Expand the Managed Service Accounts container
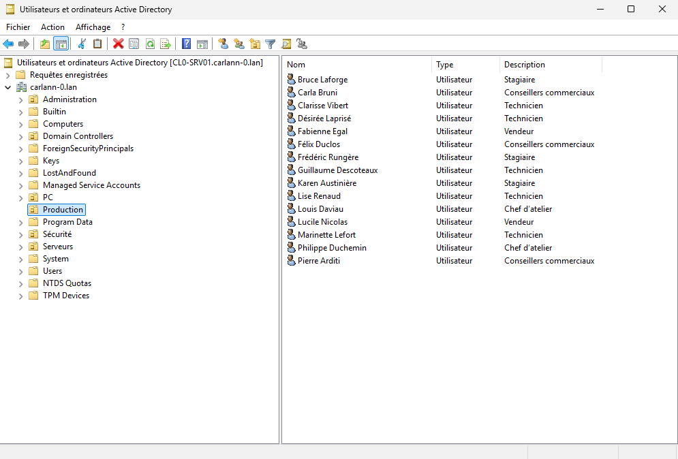Screen dimensions: 678x459 [x=20, y=186]
